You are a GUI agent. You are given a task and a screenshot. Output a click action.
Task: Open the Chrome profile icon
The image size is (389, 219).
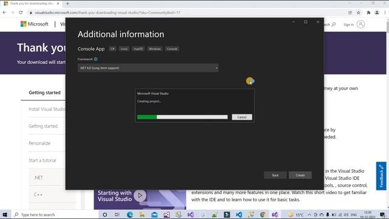click(x=377, y=12)
